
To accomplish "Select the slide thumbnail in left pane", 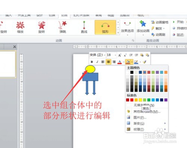I will click(x=7, y=64).
